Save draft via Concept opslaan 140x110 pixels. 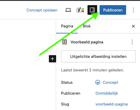pos(42,10)
